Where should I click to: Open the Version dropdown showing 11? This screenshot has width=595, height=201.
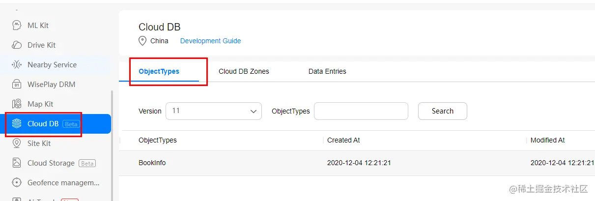214,111
